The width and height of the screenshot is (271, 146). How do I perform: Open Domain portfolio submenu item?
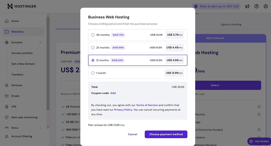(x=22, y=53)
